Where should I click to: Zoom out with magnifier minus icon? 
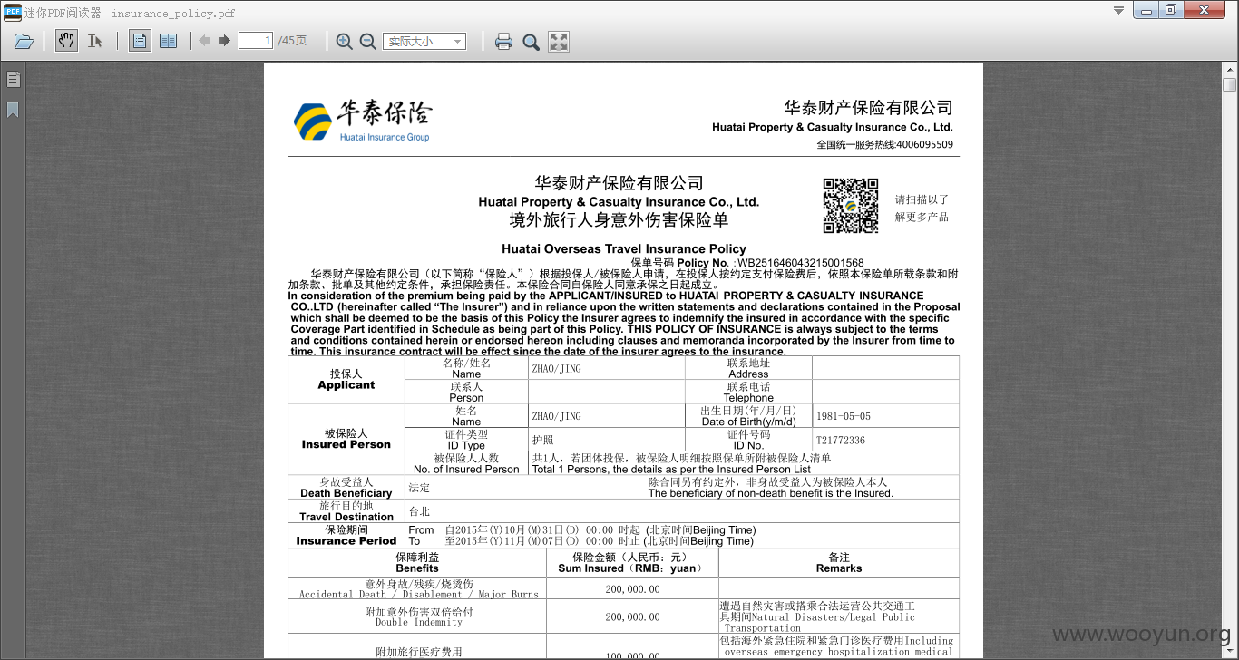tap(367, 41)
